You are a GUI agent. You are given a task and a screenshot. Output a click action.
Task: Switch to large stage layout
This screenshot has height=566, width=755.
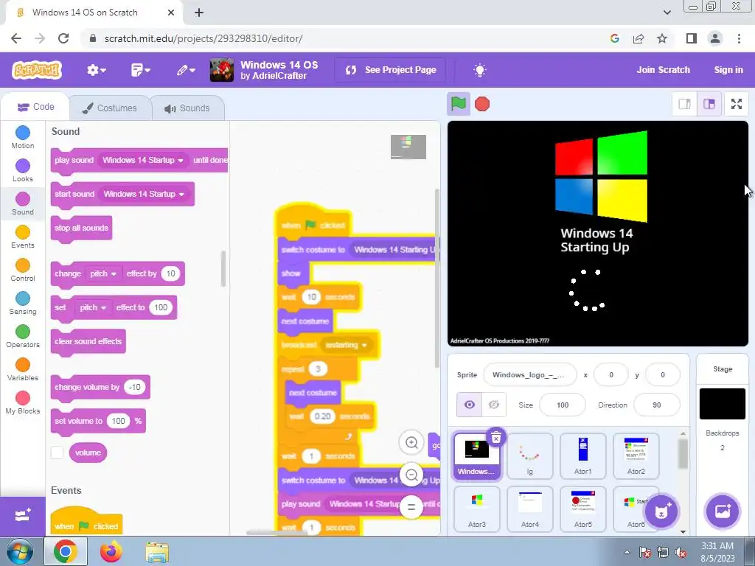[709, 104]
